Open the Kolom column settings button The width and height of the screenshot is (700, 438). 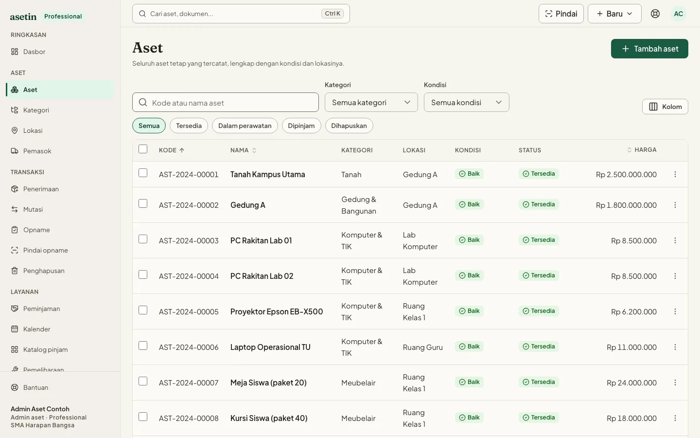[665, 107]
